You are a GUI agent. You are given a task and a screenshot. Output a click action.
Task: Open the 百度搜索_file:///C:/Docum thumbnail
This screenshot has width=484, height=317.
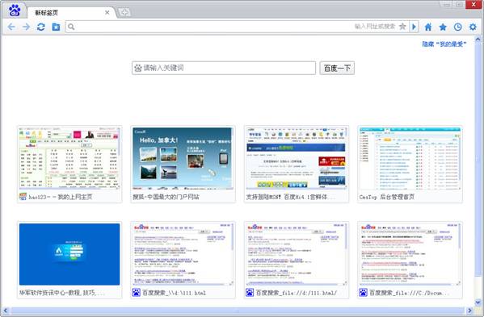pyautogui.click(x=410, y=254)
